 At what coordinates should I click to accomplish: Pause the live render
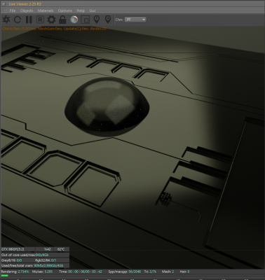(x=29, y=20)
